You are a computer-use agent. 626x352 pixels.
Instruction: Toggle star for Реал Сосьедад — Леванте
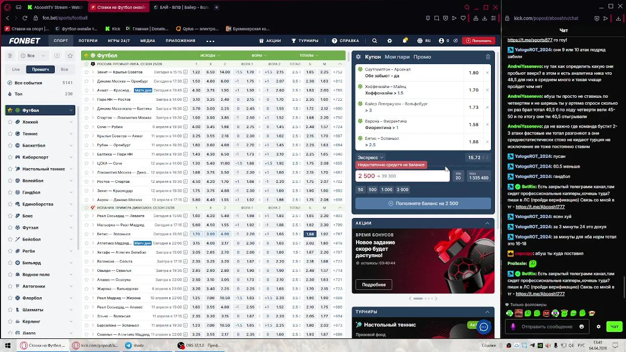click(x=87, y=216)
